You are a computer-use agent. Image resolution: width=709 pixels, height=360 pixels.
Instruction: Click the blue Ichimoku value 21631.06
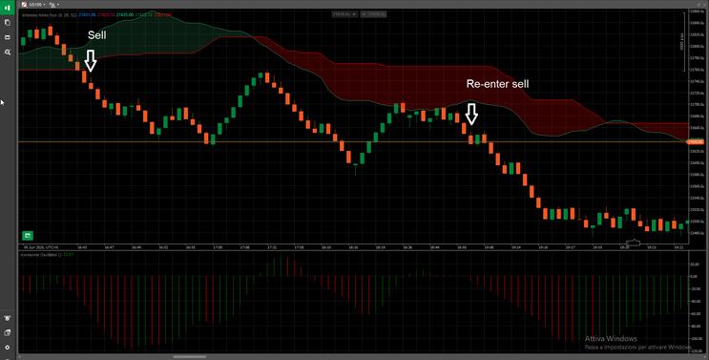click(87, 15)
